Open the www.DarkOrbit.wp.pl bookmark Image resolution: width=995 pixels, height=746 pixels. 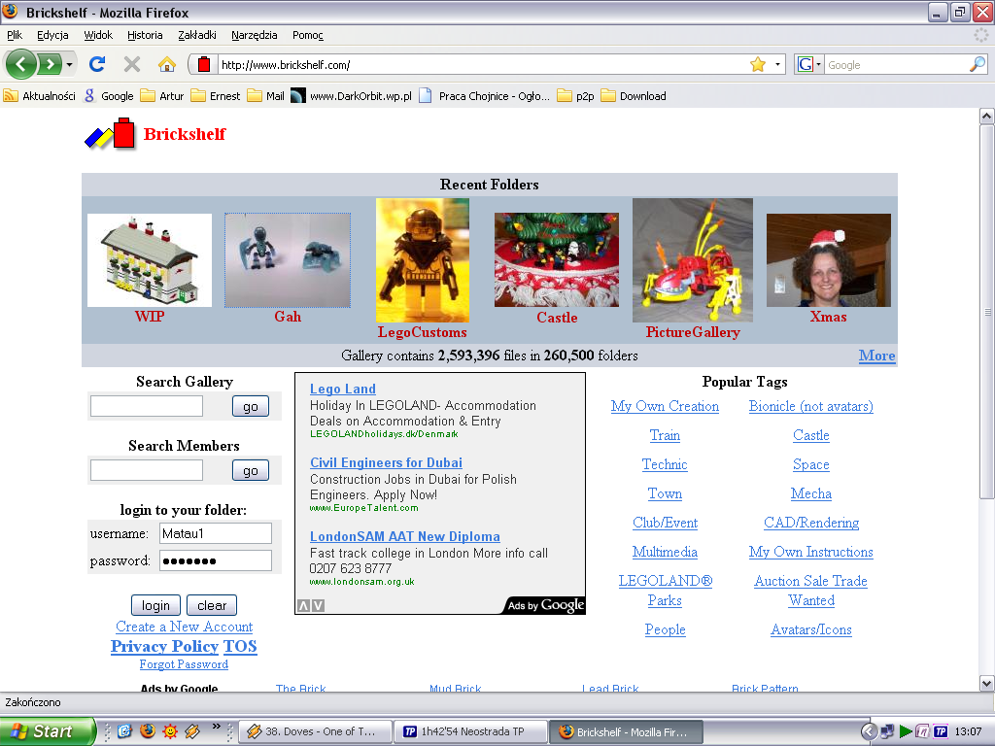(351, 96)
